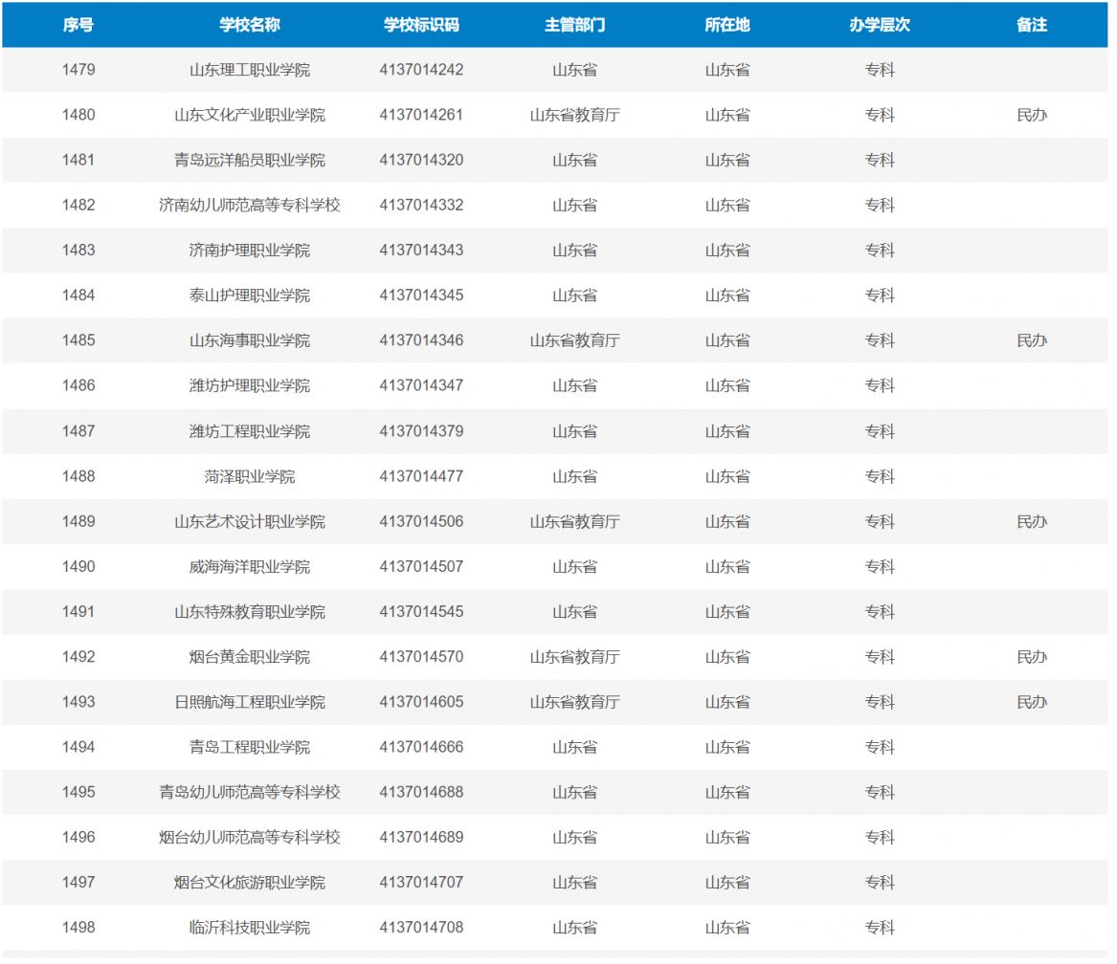Select school name 潍坊工程职业学院
Image resolution: width=1117 pixels, height=964 pixels.
249,430
